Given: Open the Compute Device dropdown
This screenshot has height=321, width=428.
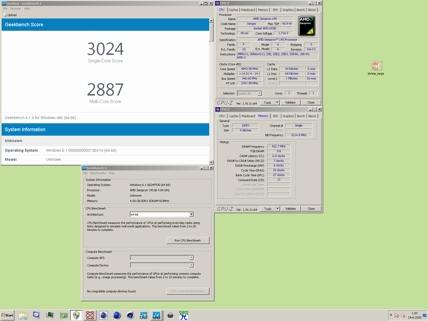Looking at the screenshot, I should point(192,265).
